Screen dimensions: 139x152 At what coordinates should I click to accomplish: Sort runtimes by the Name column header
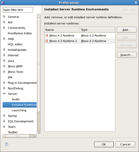click(62, 30)
